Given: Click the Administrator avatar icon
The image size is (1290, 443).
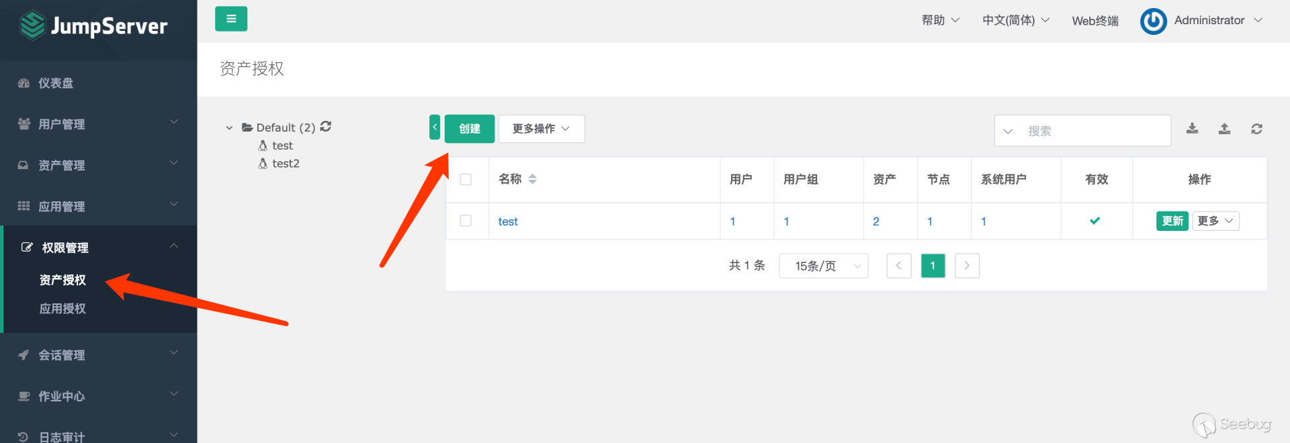Looking at the screenshot, I should tap(1153, 21).
